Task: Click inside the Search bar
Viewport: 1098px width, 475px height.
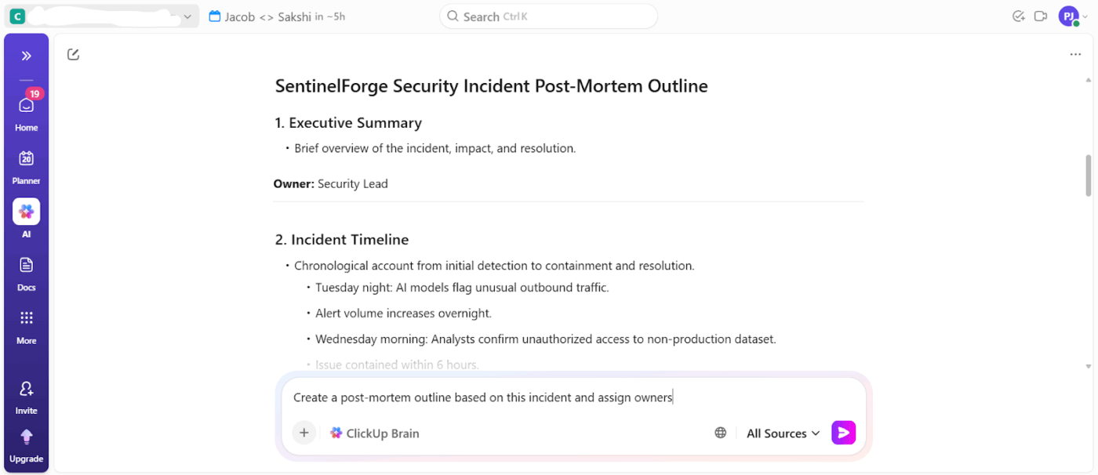Action: (548, 16)
